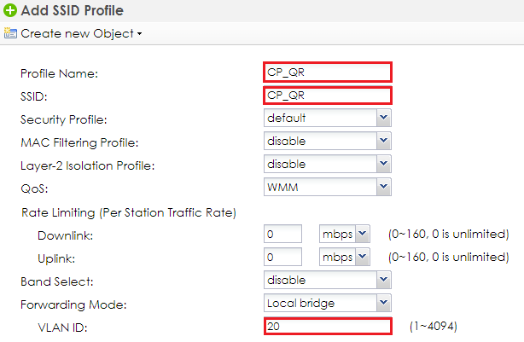
Task: Click the Forwarding Mode arrow button
Action: click(384, 303)
